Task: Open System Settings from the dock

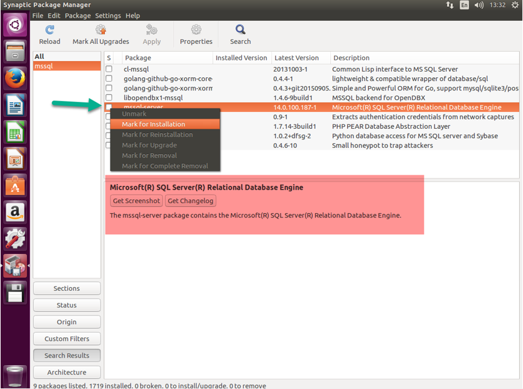Action: 15,239
